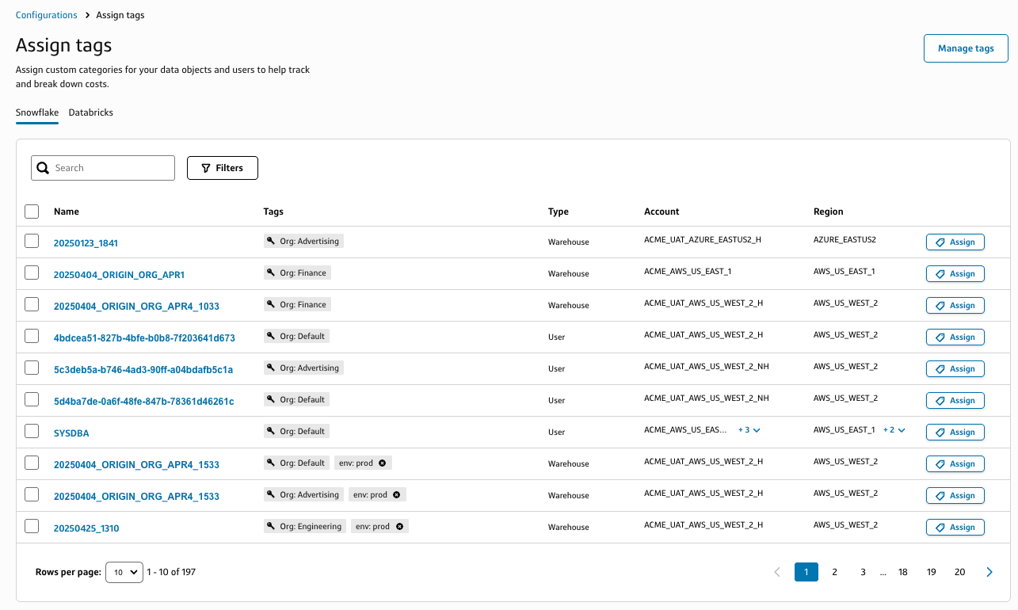Click the Org: Engineering tag chip
Viewport: 1018px width, 610px height.
coord(305,527)
